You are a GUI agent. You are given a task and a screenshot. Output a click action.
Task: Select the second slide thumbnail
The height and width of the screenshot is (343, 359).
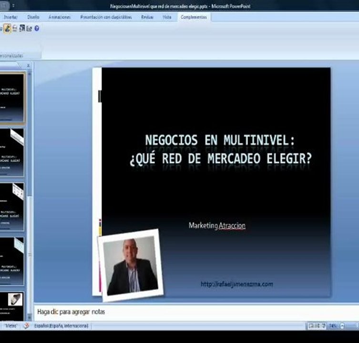pyautogui.click(x=11, y=152)
